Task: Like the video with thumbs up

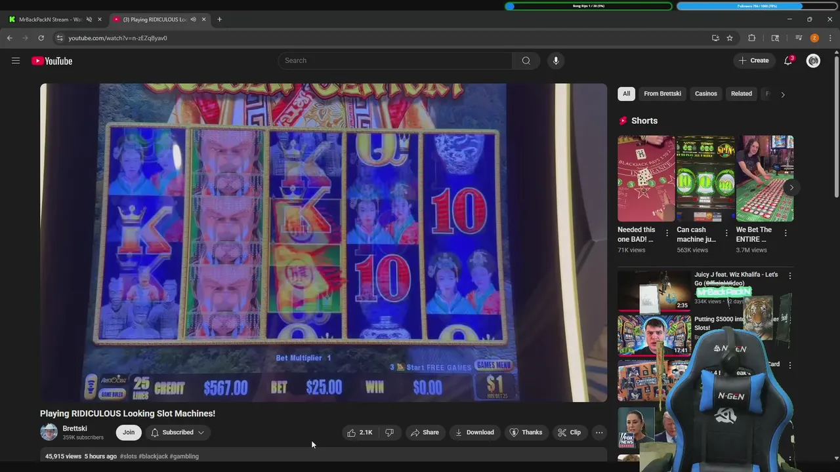Action: [360, 432]
